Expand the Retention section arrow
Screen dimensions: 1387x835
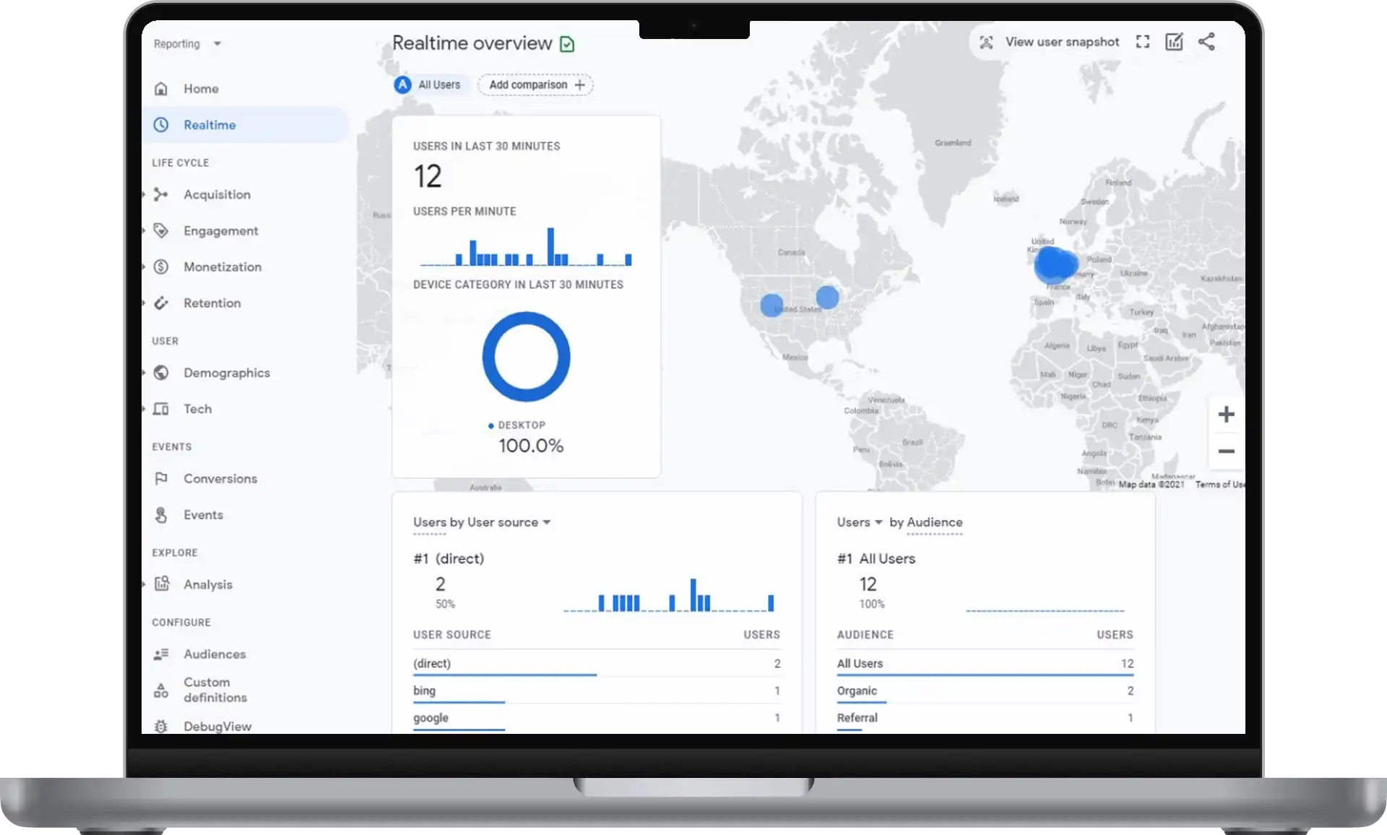pos(144,303)
